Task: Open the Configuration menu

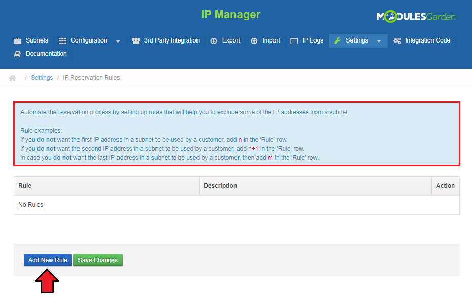Action: [x=89, y=40]
